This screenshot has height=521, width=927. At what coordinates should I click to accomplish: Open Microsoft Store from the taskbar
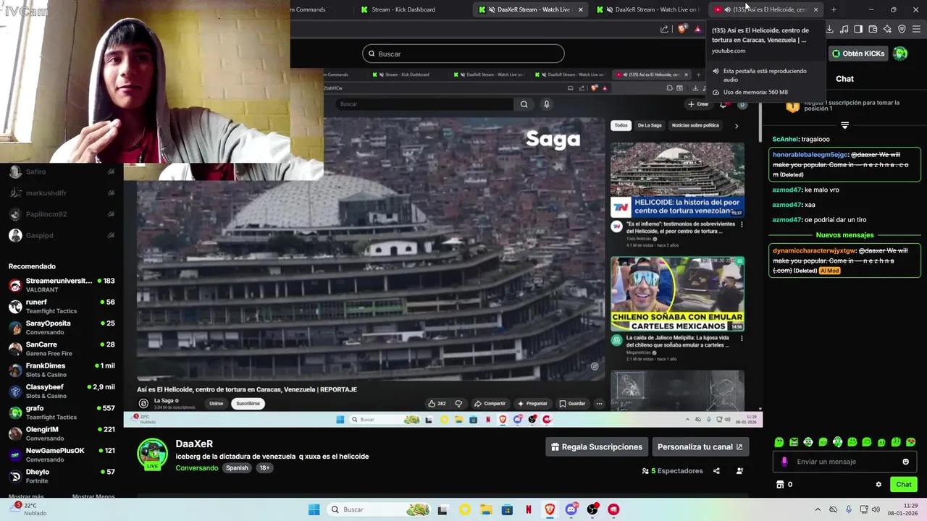pos(507,509)
